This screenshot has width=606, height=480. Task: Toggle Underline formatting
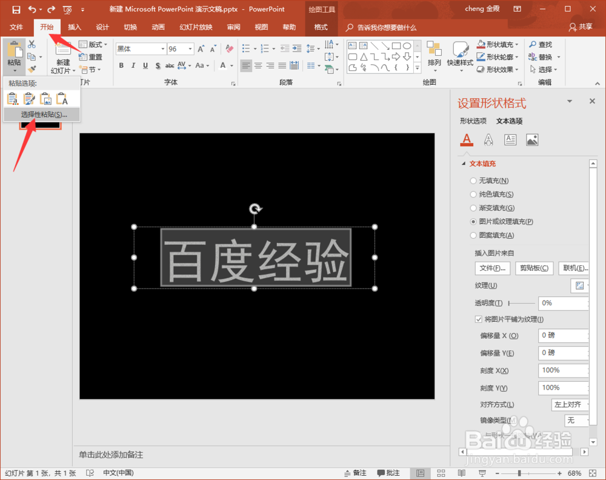145,65
